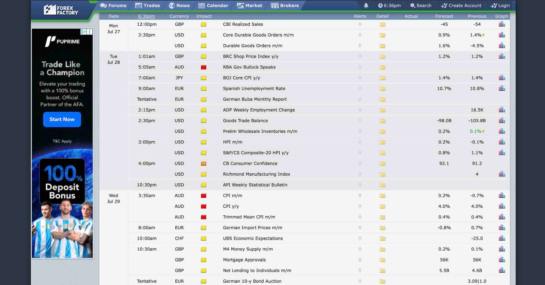Click the 100% Deposit Bonus ad image
Image resolution: width=545 pixels, height=285 pixels.
[62, 181]
